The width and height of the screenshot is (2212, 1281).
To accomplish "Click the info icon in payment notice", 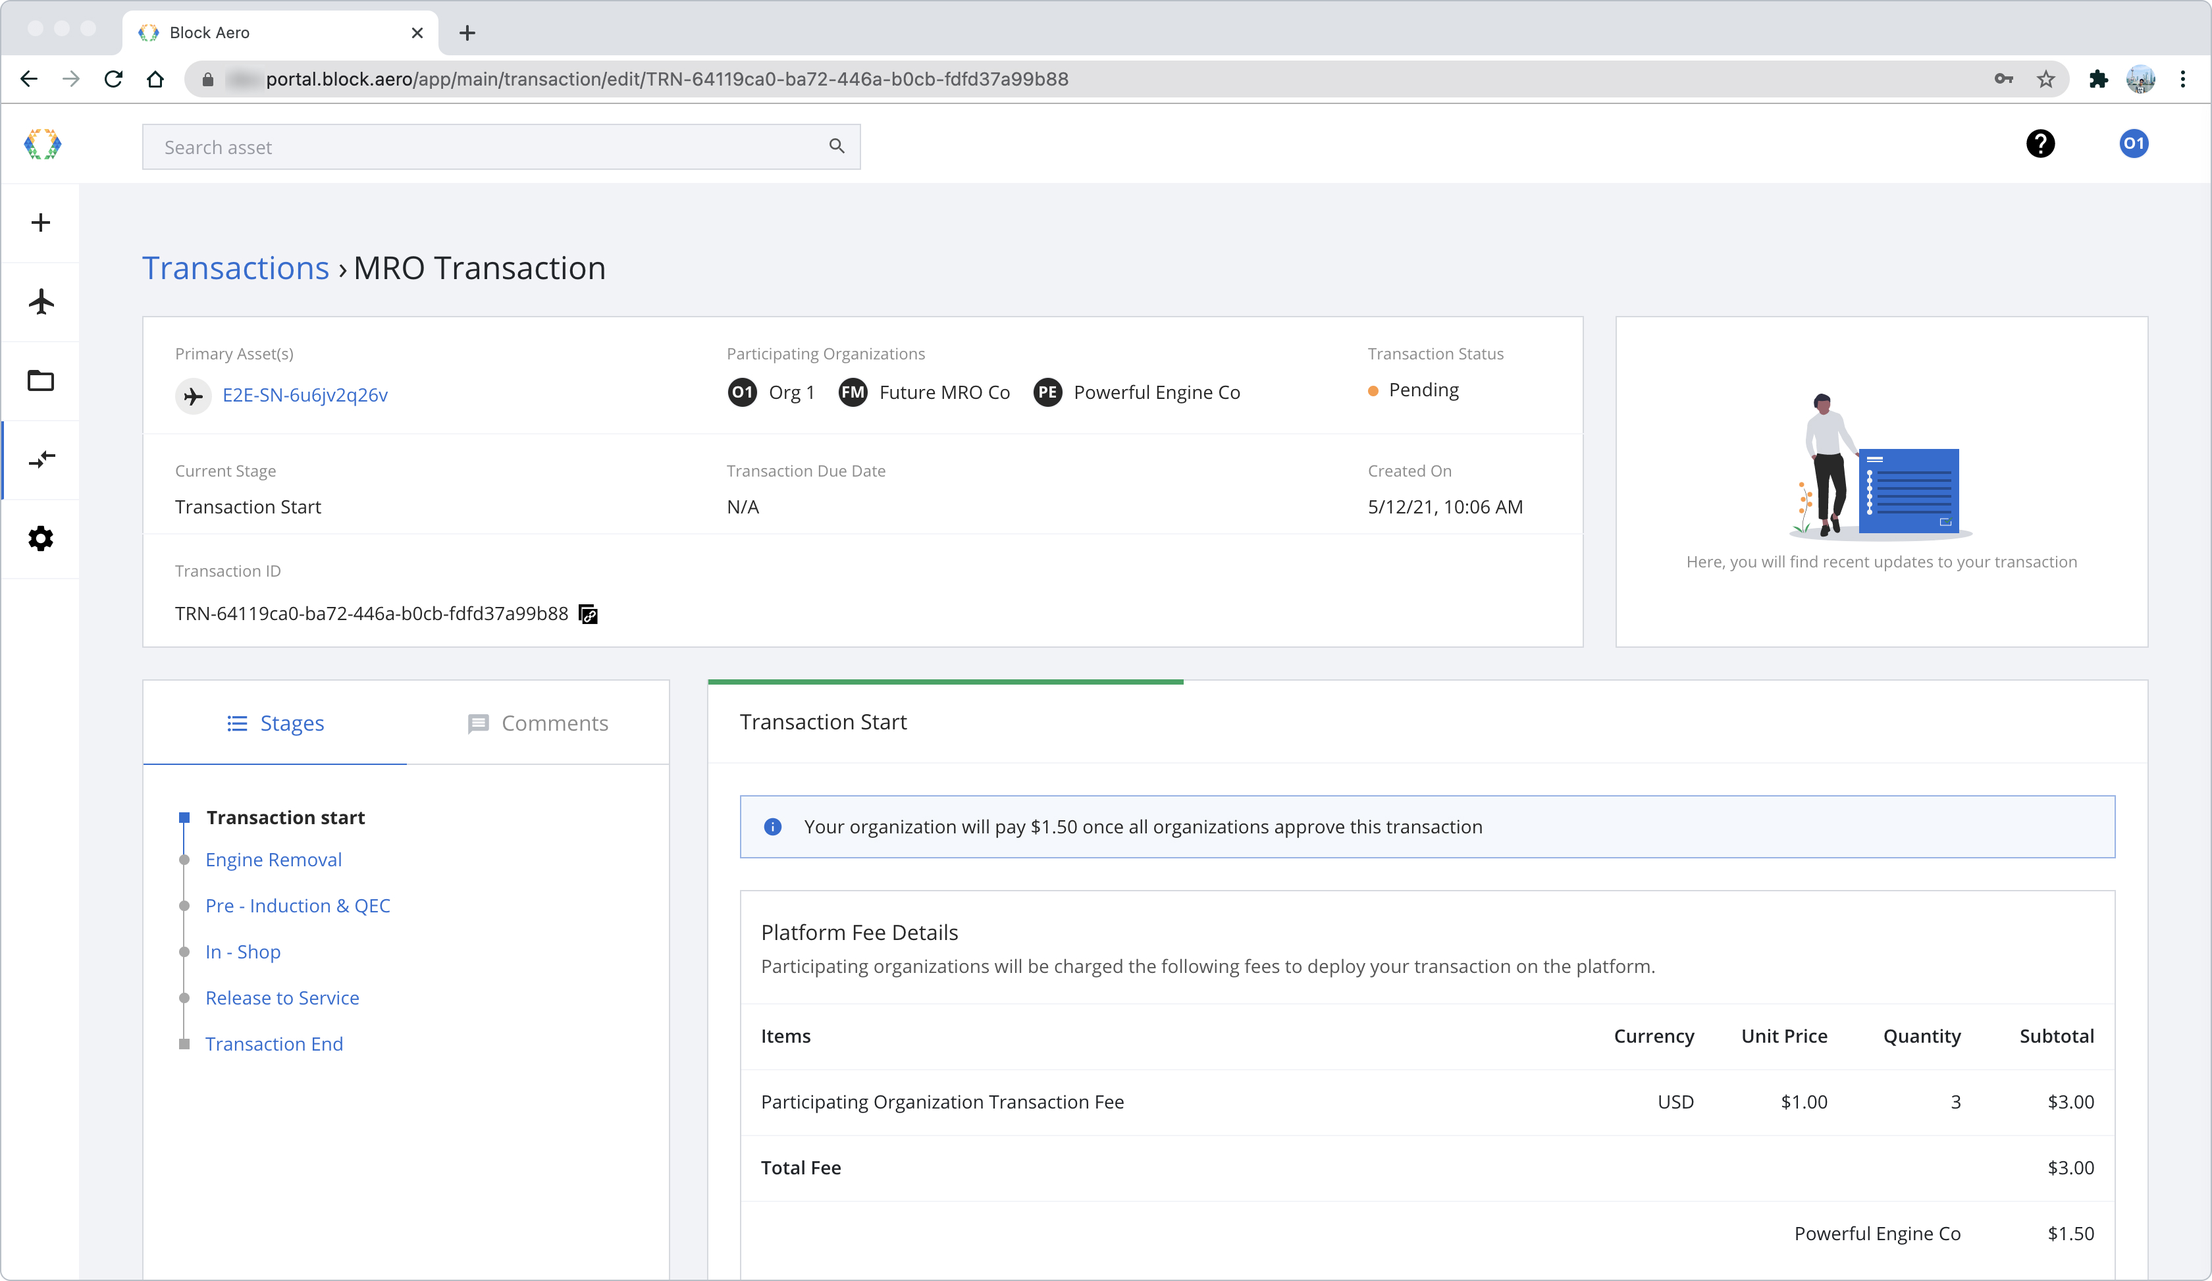I will [772, 827].
